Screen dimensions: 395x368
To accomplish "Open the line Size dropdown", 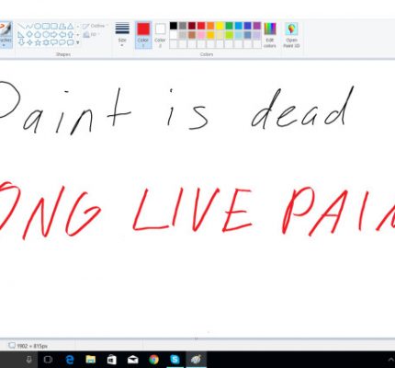I will pyautogui.click(x=122, y=35).
